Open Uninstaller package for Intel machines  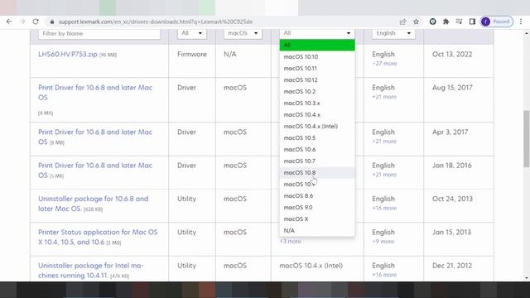90,271
